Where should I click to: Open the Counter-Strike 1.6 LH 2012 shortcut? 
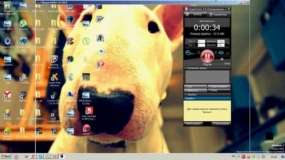point(54,98)
